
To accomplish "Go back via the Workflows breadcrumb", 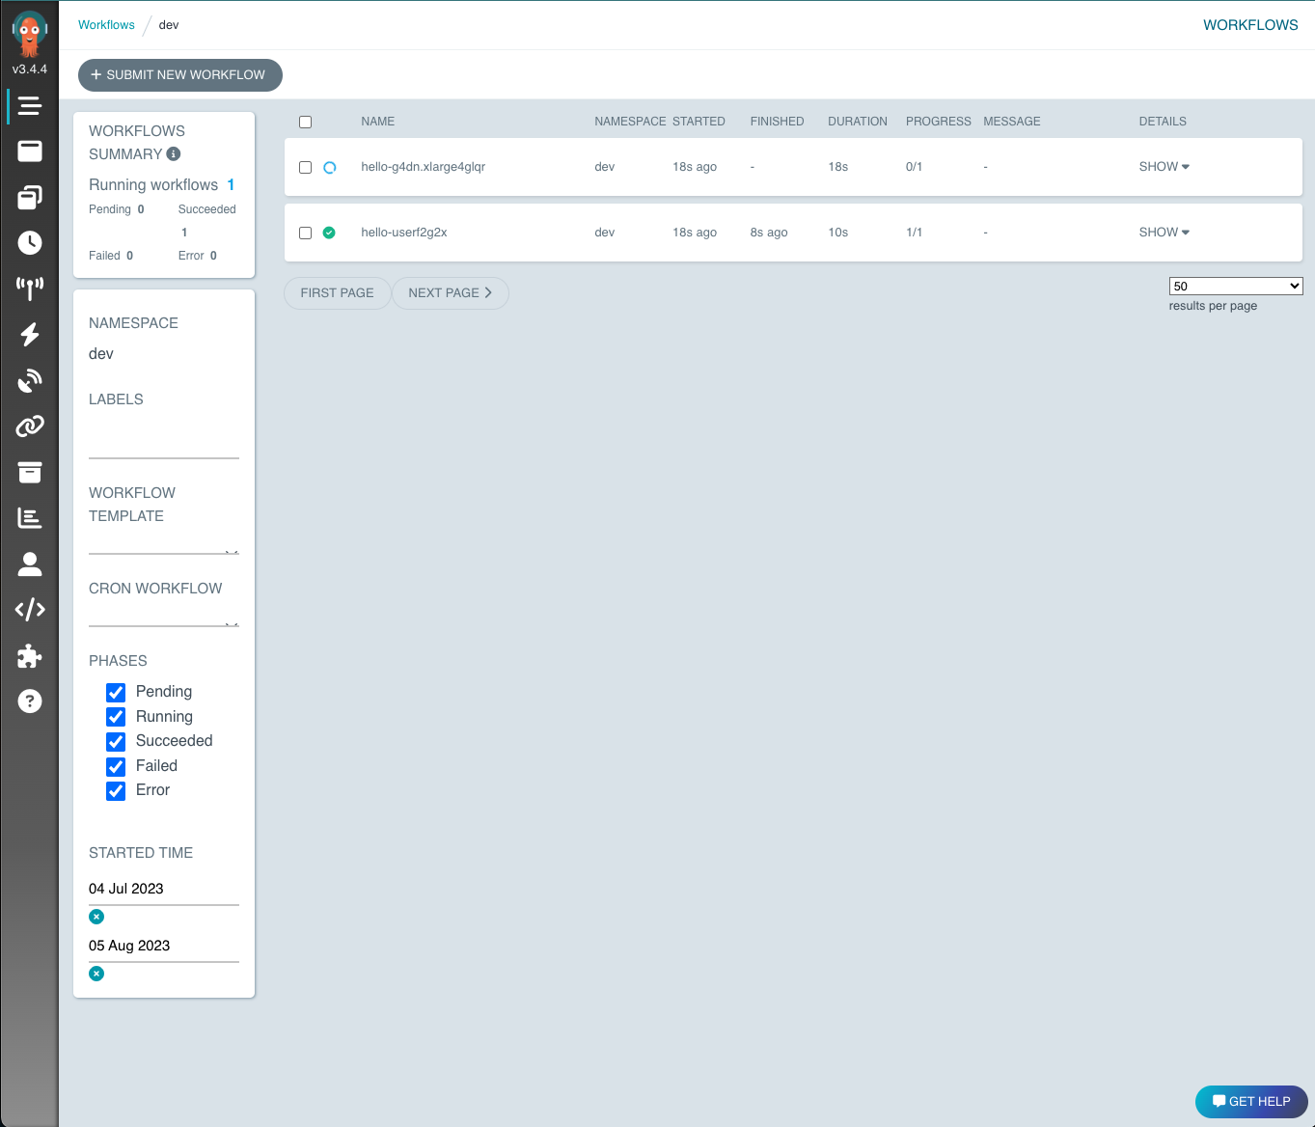I will [106, 24].
